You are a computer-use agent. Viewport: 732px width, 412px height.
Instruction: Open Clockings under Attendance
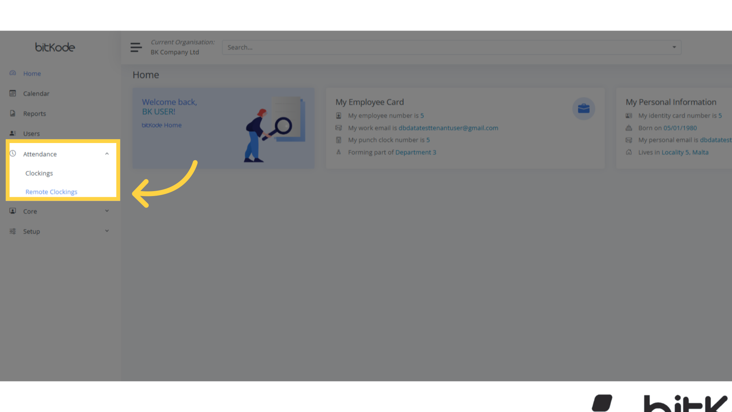click(39, 173)
